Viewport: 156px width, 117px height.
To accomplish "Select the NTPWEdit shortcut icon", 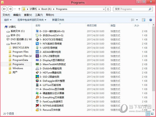I will tap(37, 106).
